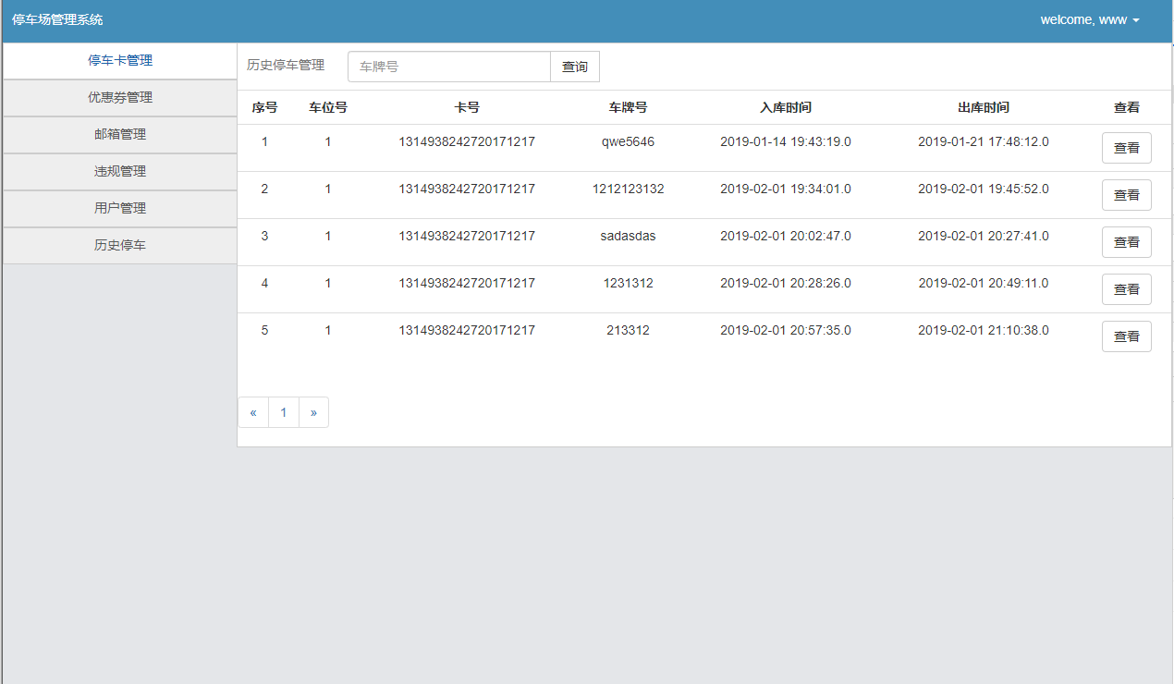Open the welcome, www user dropdown
The height and width of the screenshot is (684, 1174).
point(1089,20)
